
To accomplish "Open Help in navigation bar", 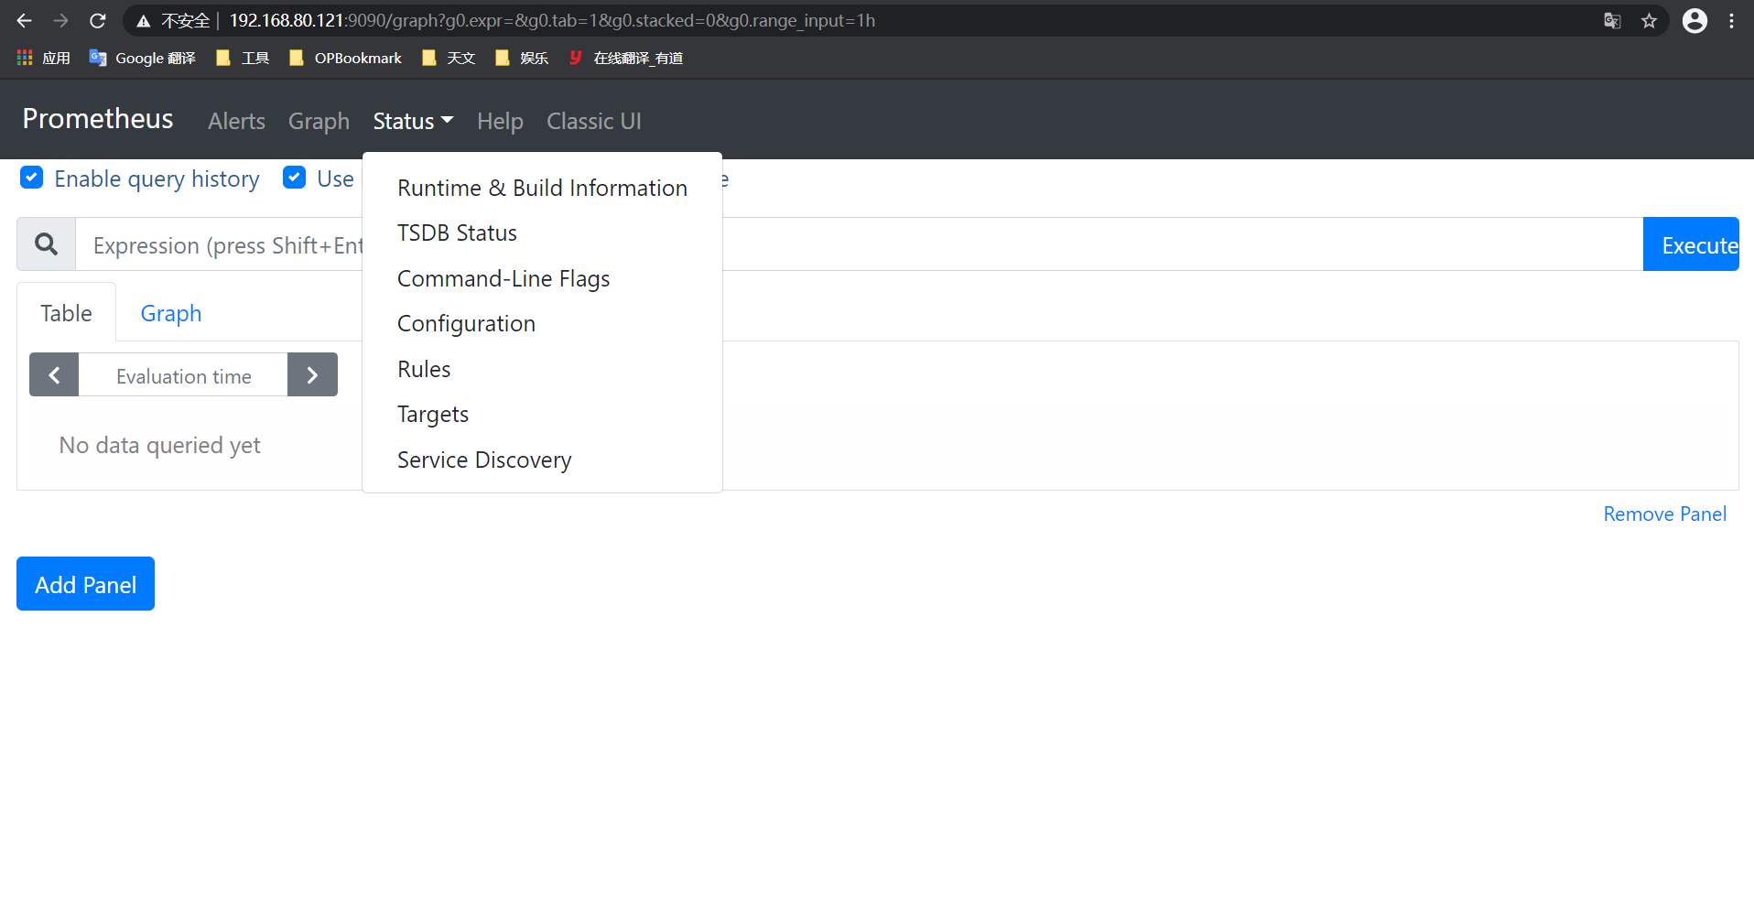I will click(500, 121).
